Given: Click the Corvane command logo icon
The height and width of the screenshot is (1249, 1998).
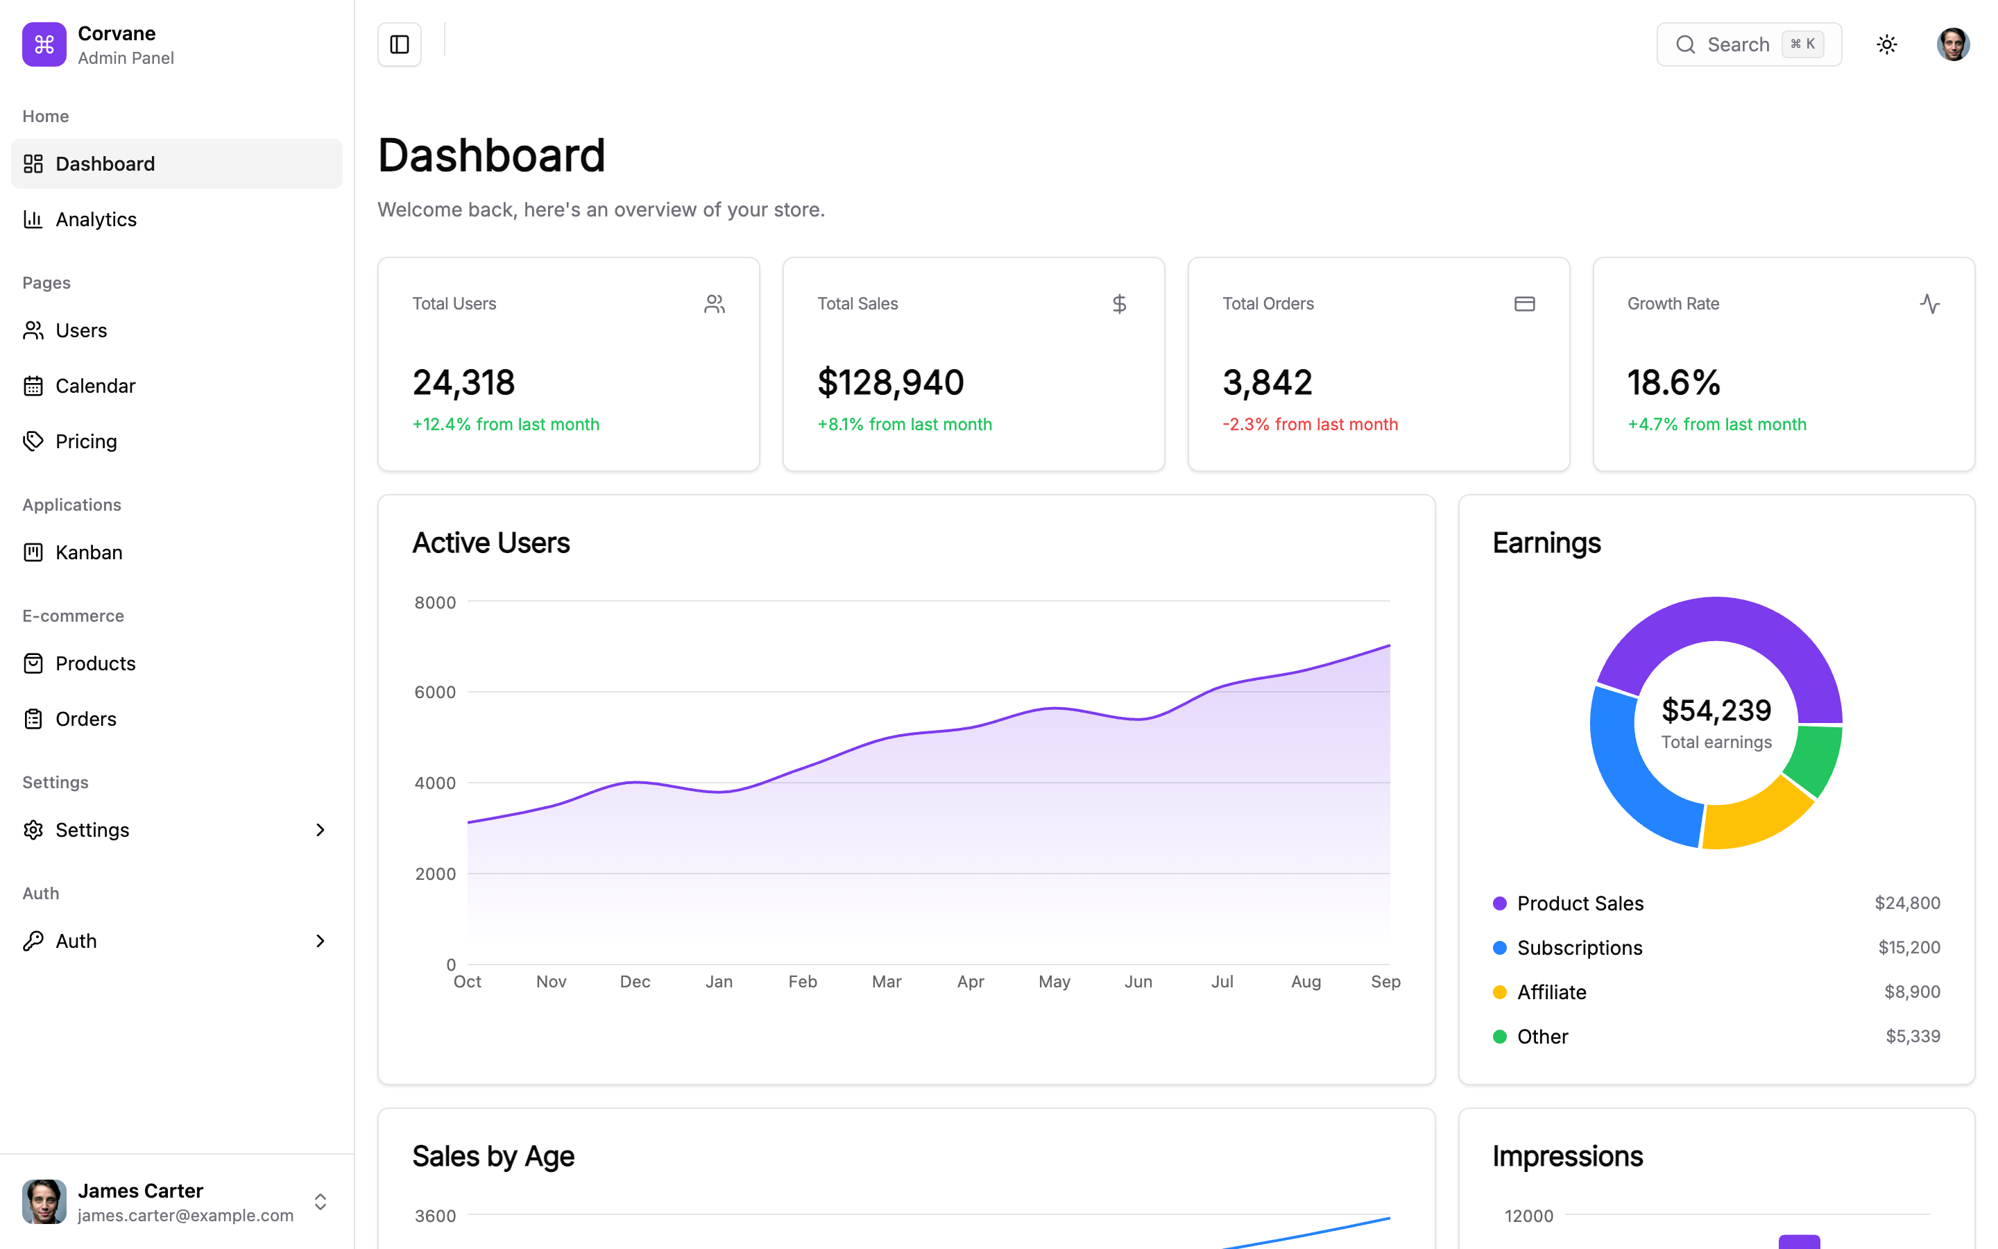Looking at the screenshot, I should [44, 44].
